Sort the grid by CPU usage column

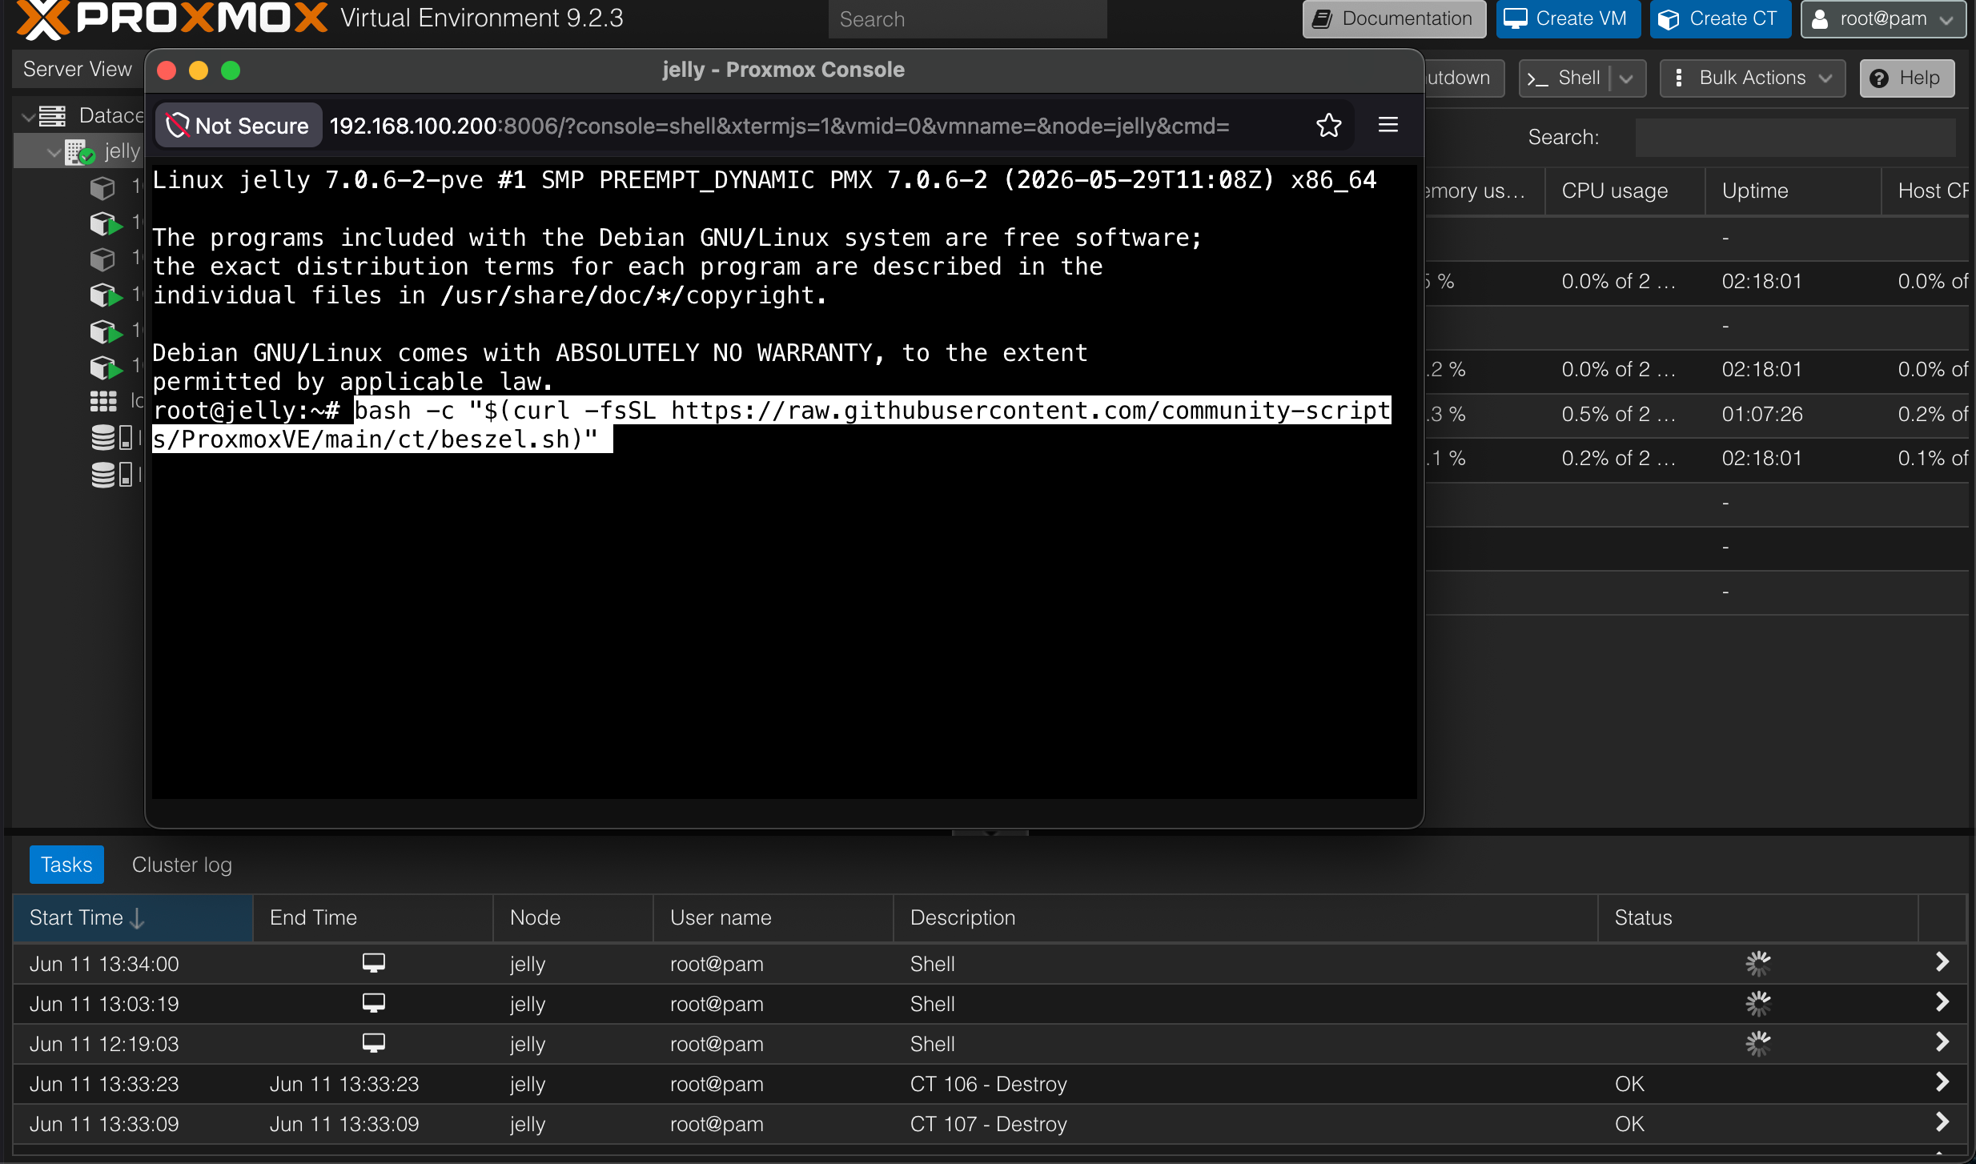pos(1625,191)
